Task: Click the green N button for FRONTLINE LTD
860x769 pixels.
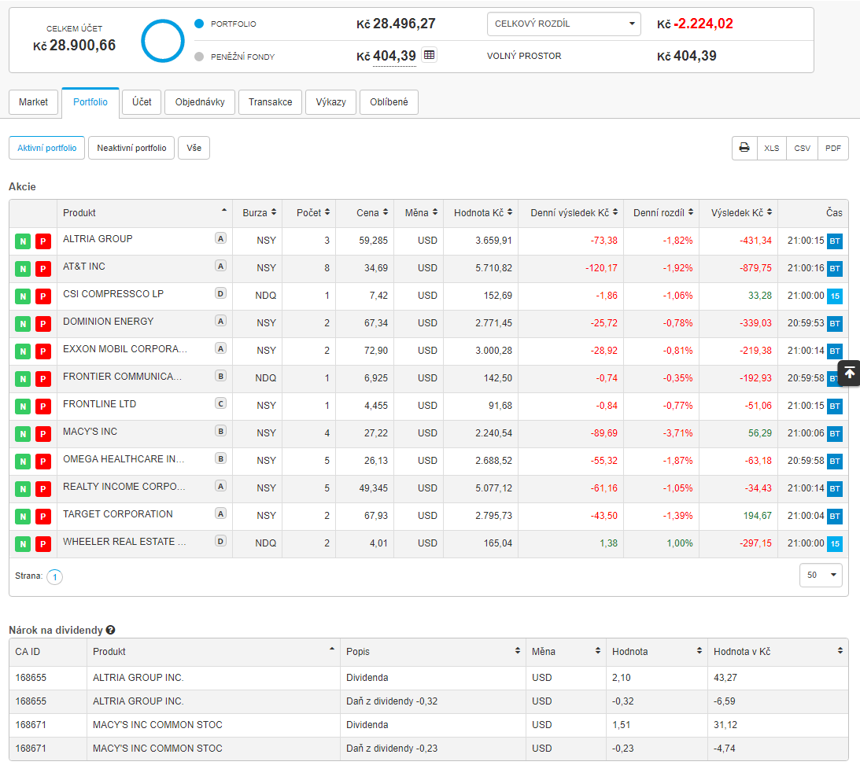Action: [23, 407]
